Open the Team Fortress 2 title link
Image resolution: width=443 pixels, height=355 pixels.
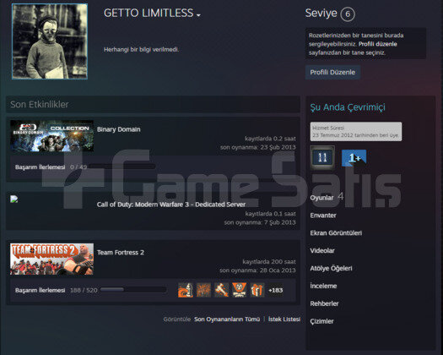121,253
